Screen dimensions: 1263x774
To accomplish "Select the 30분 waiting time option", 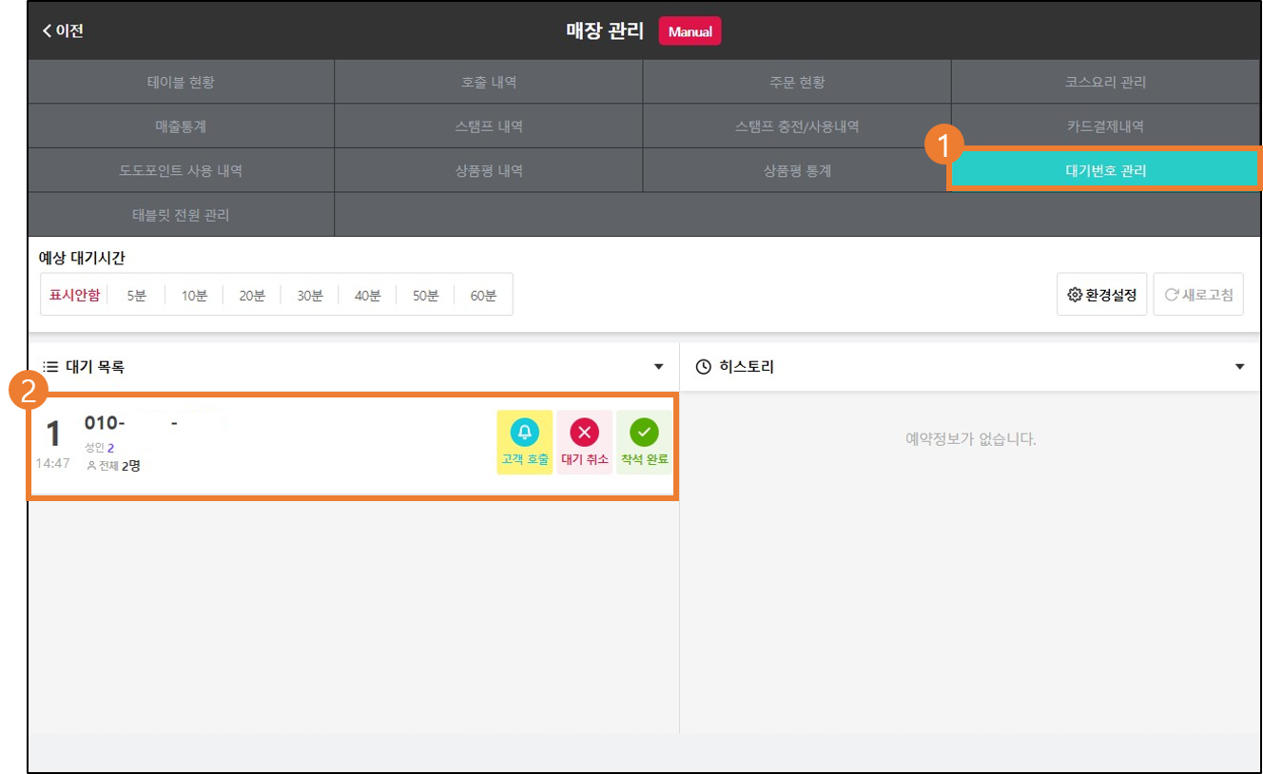I will pyautogui.click(x=310, y=295).
